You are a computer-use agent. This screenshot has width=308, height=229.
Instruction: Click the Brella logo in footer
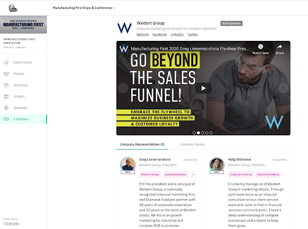[11, 224]
